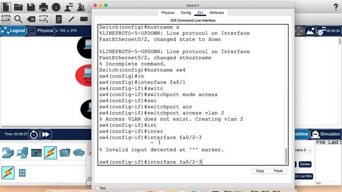Viewport: 342px width, 192px height.
Task: Pick the Inspect magnifier tool
Action: click(18, 19)
